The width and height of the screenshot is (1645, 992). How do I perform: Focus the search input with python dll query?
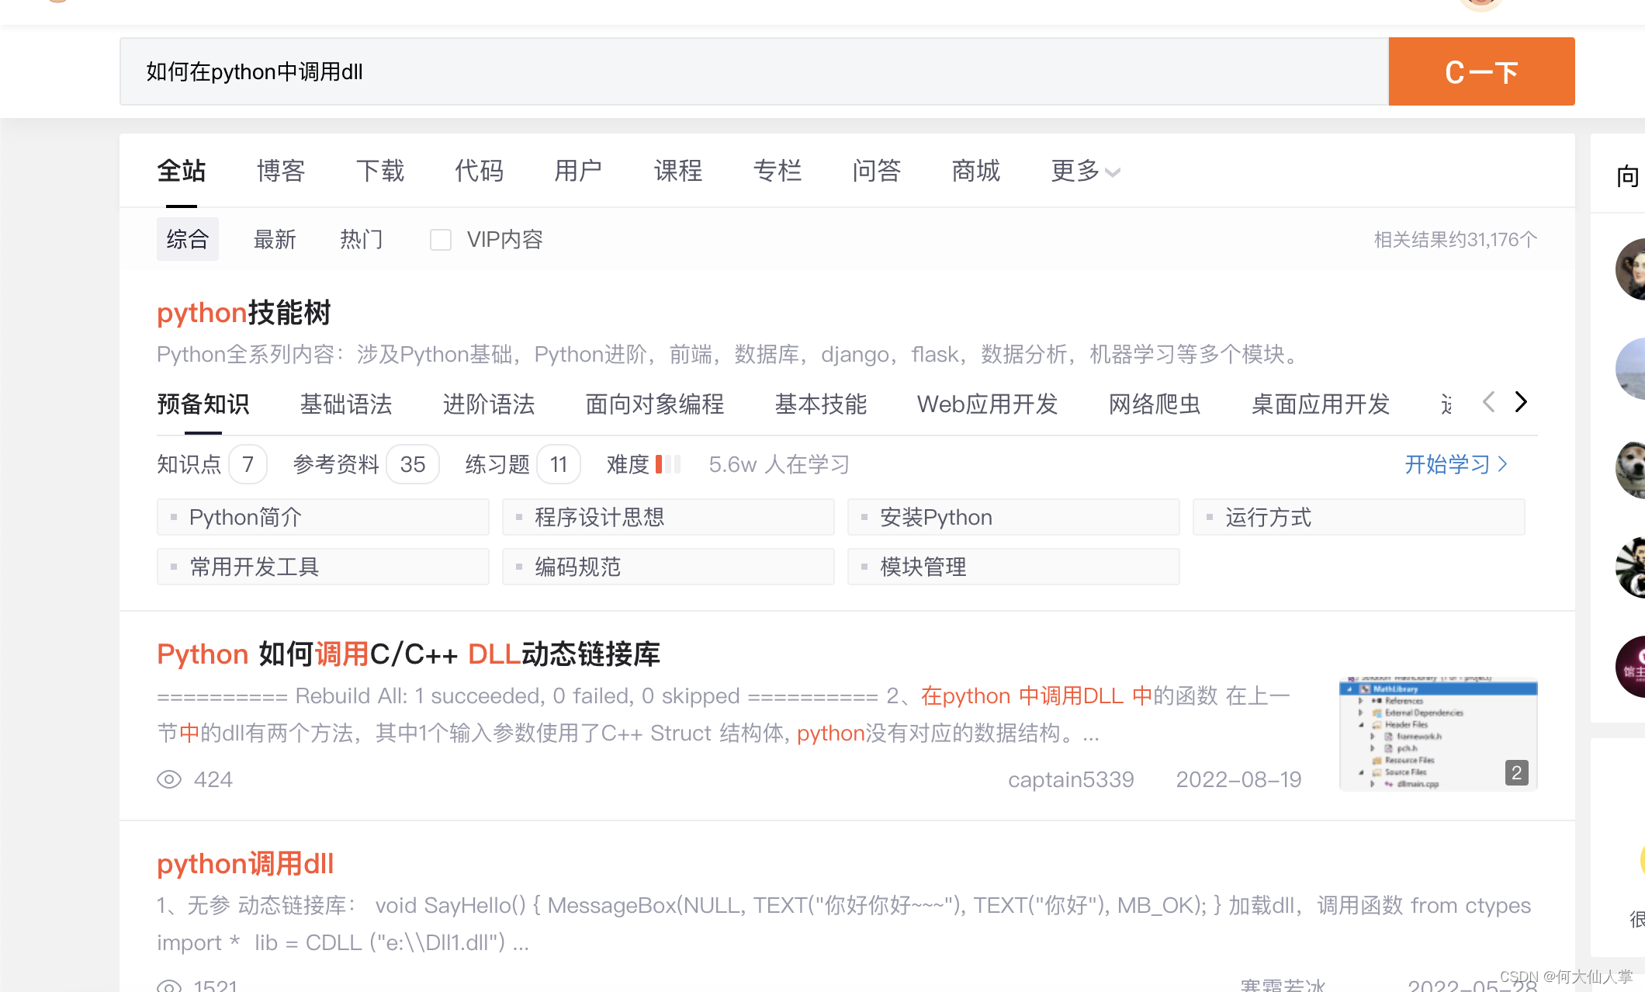pyautogui.click(x=753, y=71)
